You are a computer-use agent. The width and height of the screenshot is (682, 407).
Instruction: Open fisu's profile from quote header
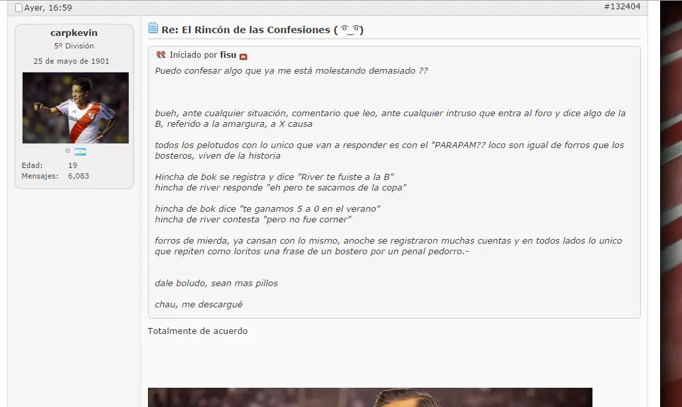click(228, 55)
